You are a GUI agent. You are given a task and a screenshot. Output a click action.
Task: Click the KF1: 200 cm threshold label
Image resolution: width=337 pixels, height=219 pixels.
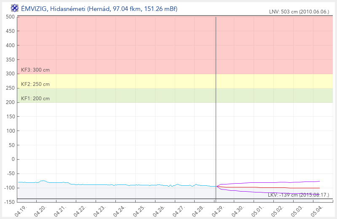click(35, 99)
